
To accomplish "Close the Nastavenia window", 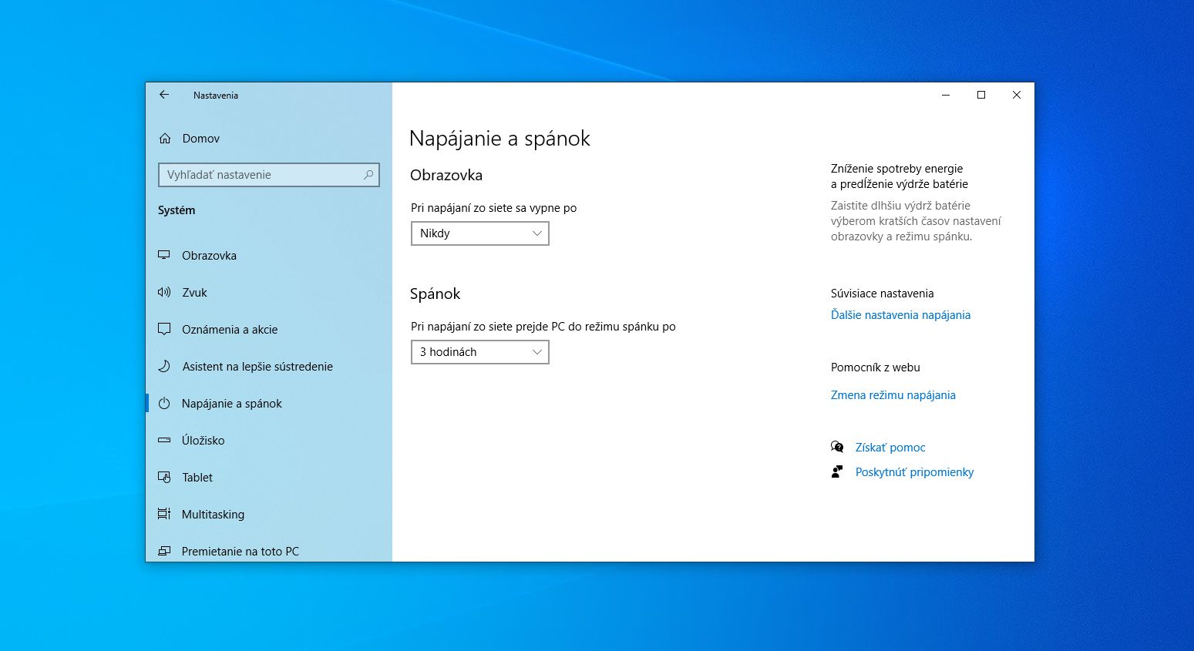I will click(x=1017, y=95).
